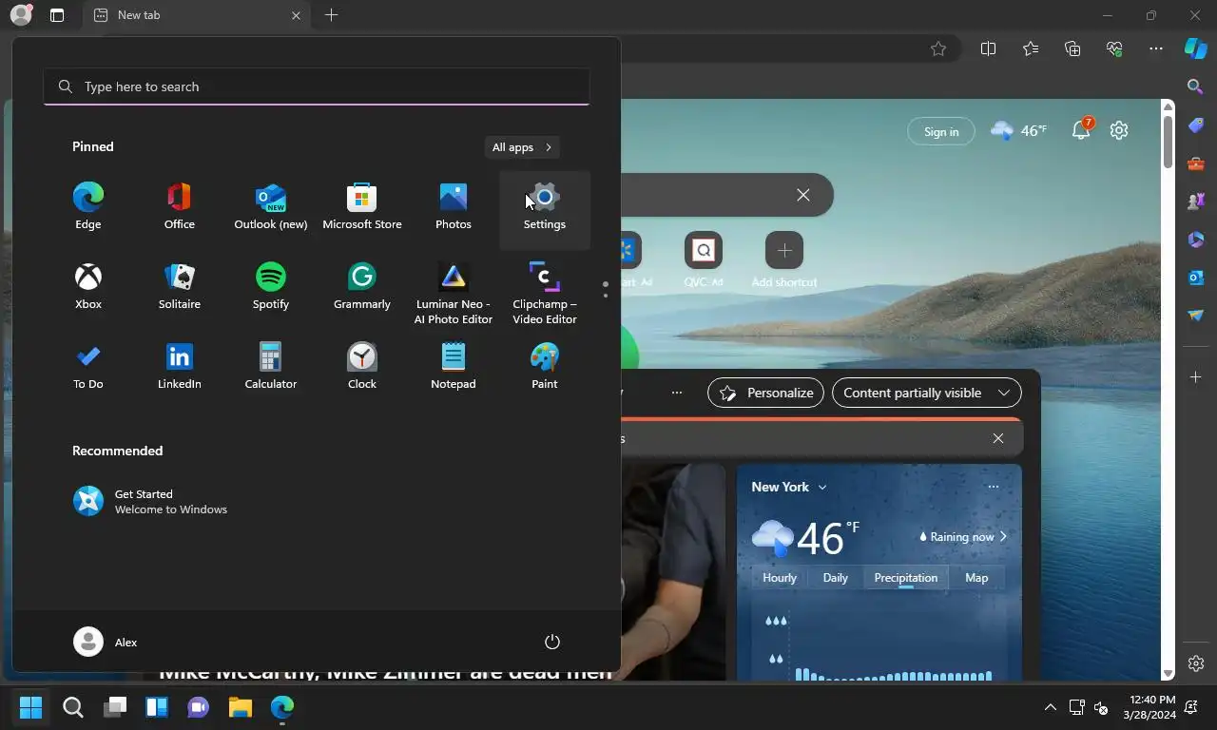1217x730 pixels.
Task: Select the Map weather tab
Action: click(976, 578)
